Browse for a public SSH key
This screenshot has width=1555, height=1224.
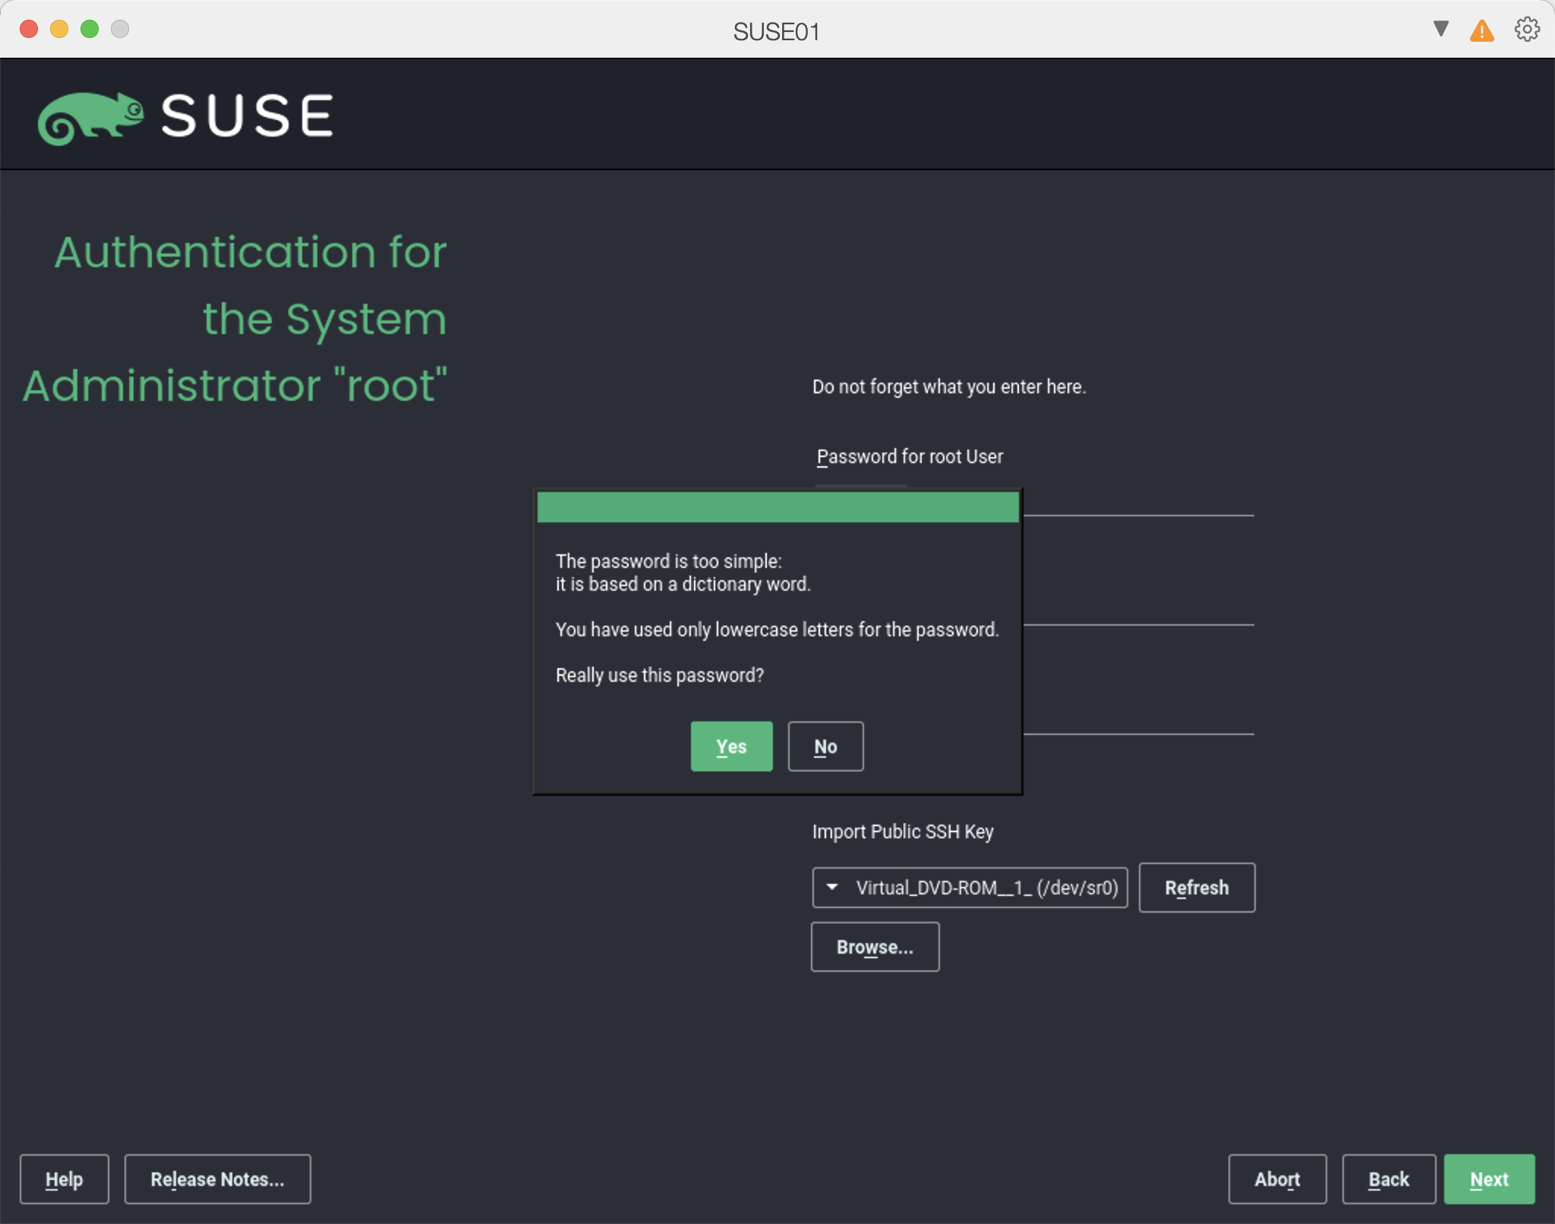875,947
